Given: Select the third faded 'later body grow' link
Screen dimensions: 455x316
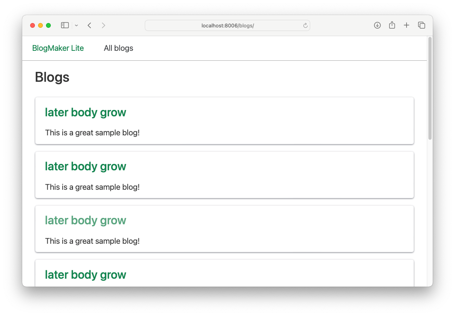Looking at the screenshot, I should [85, 220].
